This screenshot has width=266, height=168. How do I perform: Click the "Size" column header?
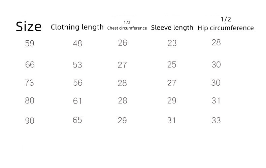pyautogui.click(x=29, y=27)
